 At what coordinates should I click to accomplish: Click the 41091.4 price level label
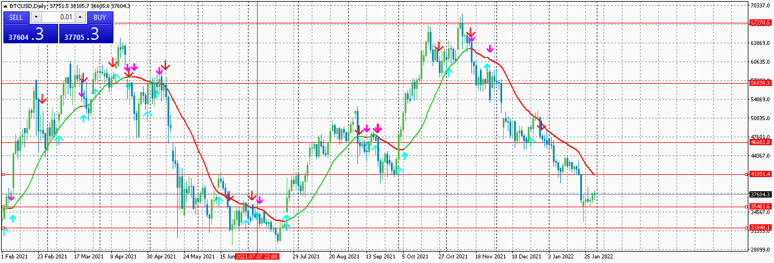point(760,174)
